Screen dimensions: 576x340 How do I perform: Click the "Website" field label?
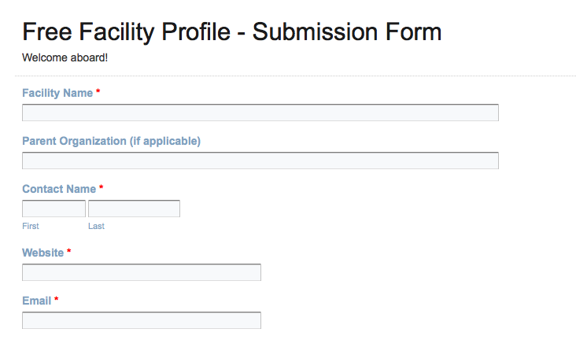tap(42, 253)
